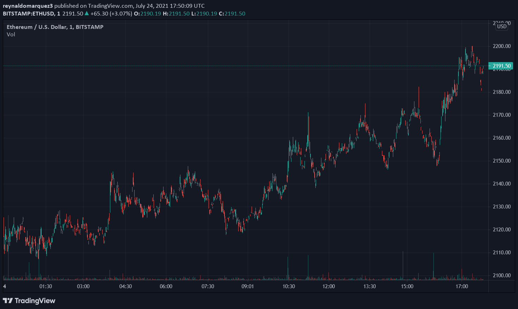This screenshot has height=309, width=518.
Task: Click the 06:00 time axis label
Action: tap(166, 286)
